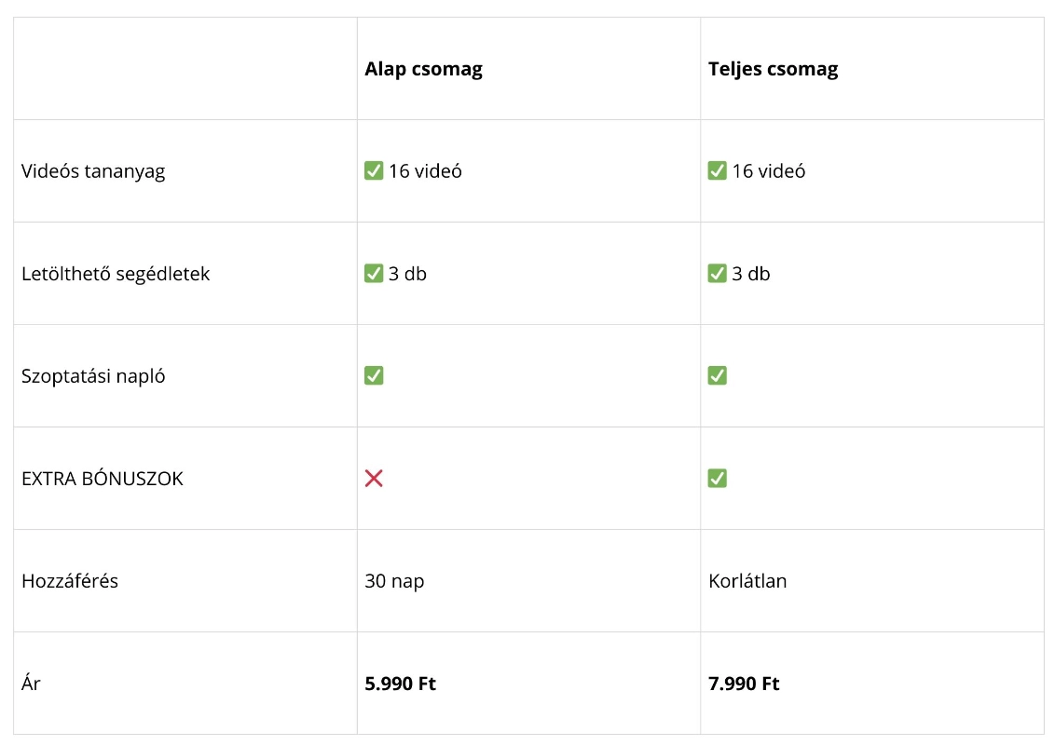Viewport: 1055px width, 745px height.
Task: Click Szoptatási napló checkmark in Alap csomag column
Action: (x=374, y=375)
